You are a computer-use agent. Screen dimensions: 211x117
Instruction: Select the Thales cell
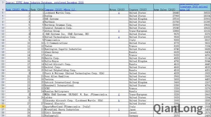coord(76,46)
